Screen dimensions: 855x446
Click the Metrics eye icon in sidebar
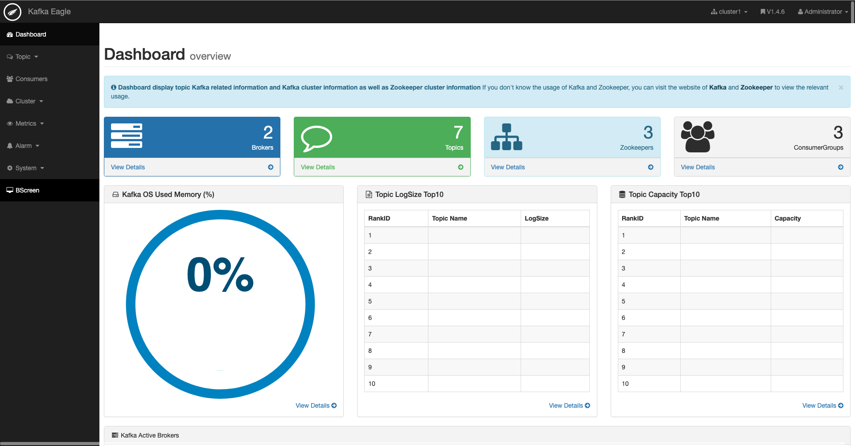pyautogui.click(x=10, y=123)
